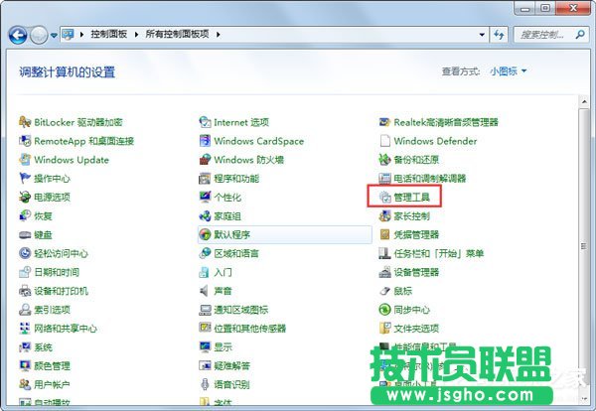Viewport: 596px width, 411px height.
Task: Click the Windows 防火墙 icon
Action: [x=205, y=160]
